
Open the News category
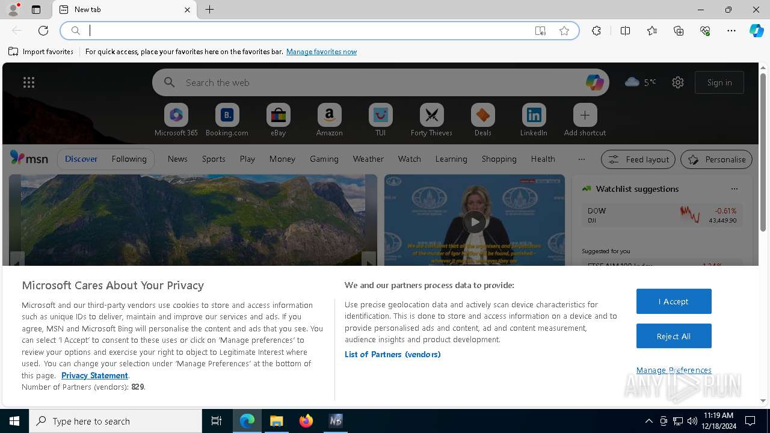(177, 159)
